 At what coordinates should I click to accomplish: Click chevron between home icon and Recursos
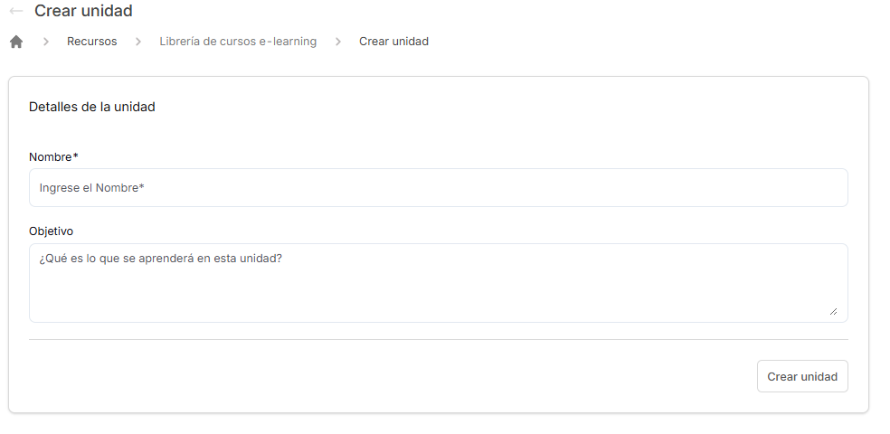46,42
